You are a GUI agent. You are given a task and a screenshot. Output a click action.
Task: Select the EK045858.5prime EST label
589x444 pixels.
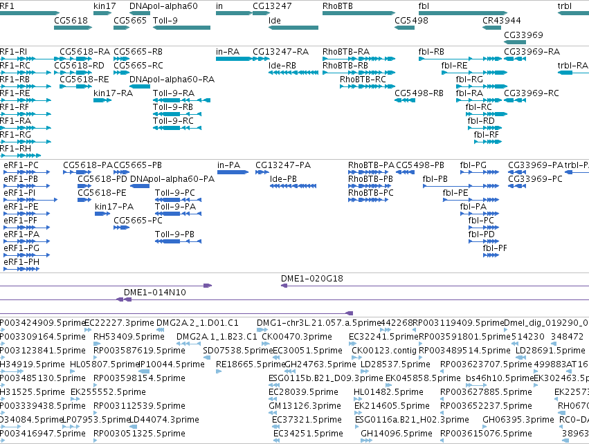tap(423, 378)
